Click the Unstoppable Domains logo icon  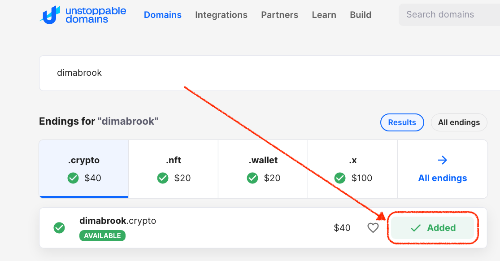50,15
